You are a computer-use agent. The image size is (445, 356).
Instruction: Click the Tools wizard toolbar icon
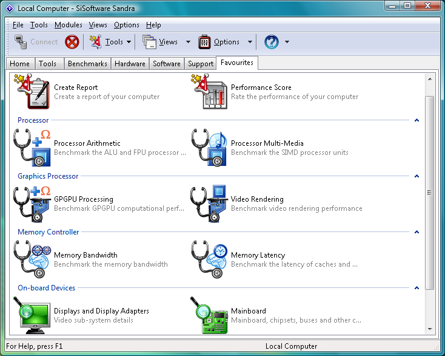pos(95,42)
